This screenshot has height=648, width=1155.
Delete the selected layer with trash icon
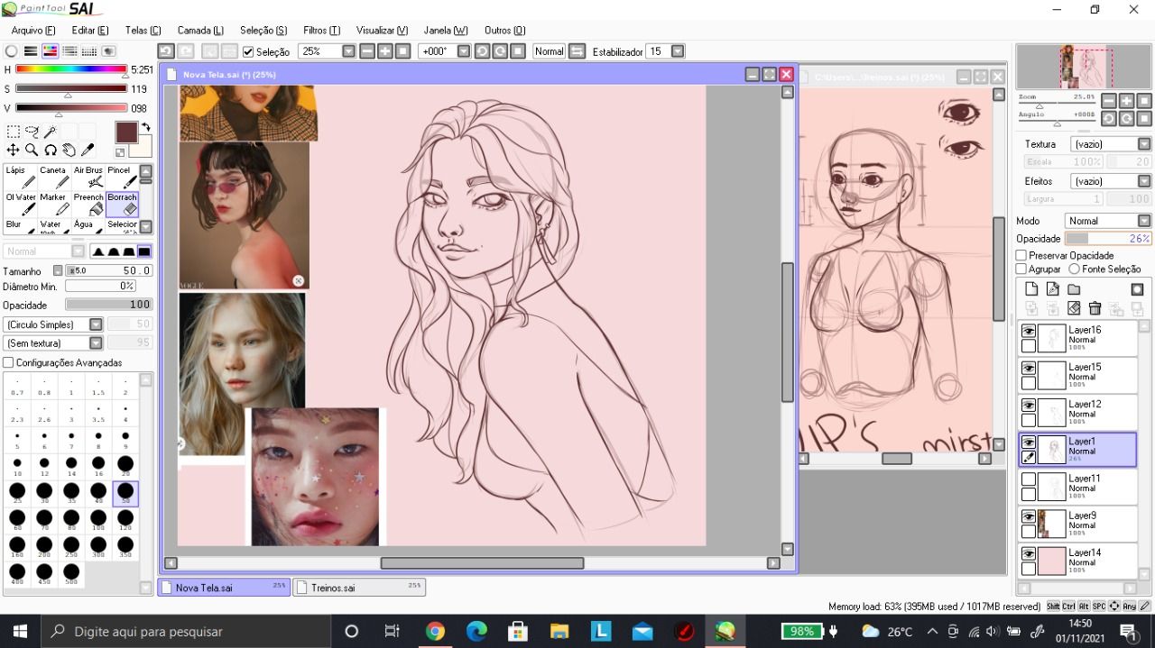click(x=1095, y=308)
